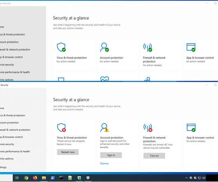Dismiss the account protection warning
The image size is (218, 182).
point(104,163)
